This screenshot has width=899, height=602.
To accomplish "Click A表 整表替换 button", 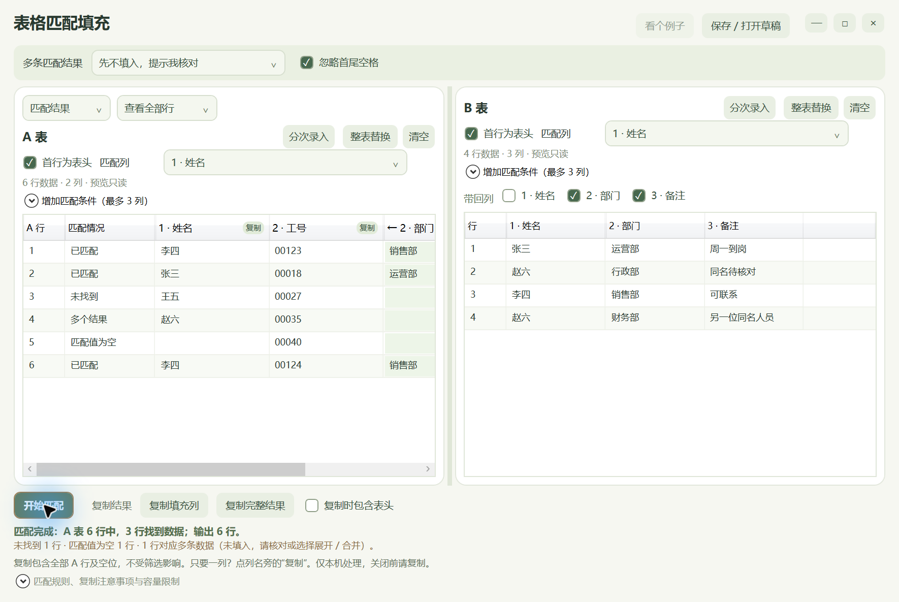I will click(370, 137).
